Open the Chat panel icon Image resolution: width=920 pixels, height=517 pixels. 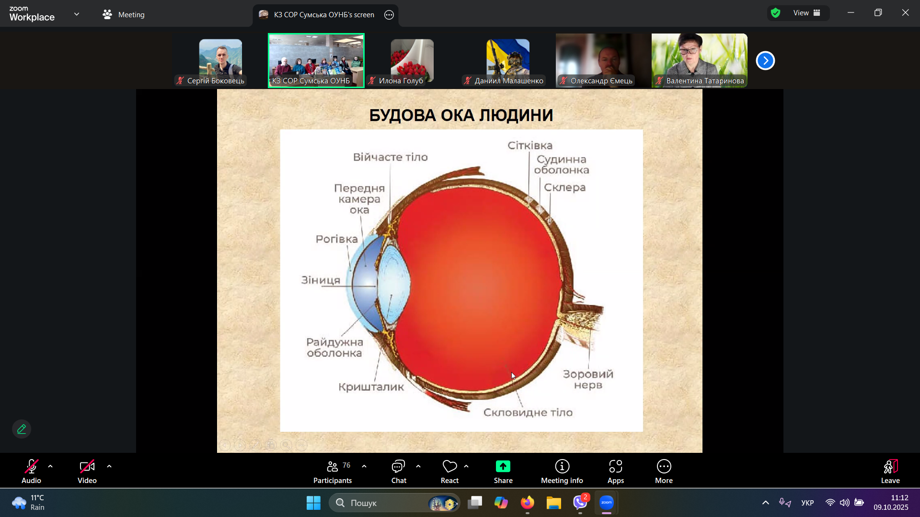398,467
